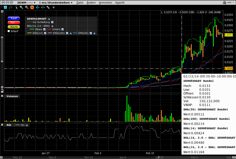Enable the Scharf checkbox
236x159 pixels.
[x=9, y=31]
